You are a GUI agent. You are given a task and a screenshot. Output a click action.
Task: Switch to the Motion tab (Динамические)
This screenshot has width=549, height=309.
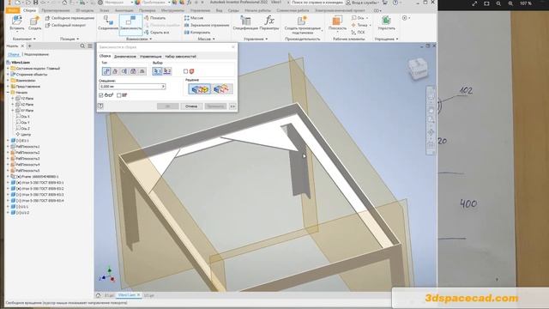(x=125, y=57)
